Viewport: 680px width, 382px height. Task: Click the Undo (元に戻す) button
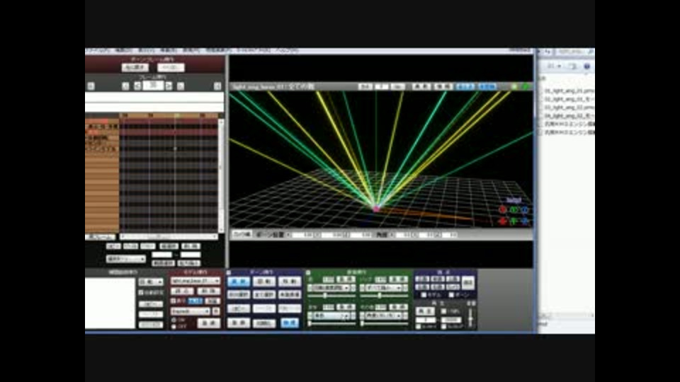[135, 68]
